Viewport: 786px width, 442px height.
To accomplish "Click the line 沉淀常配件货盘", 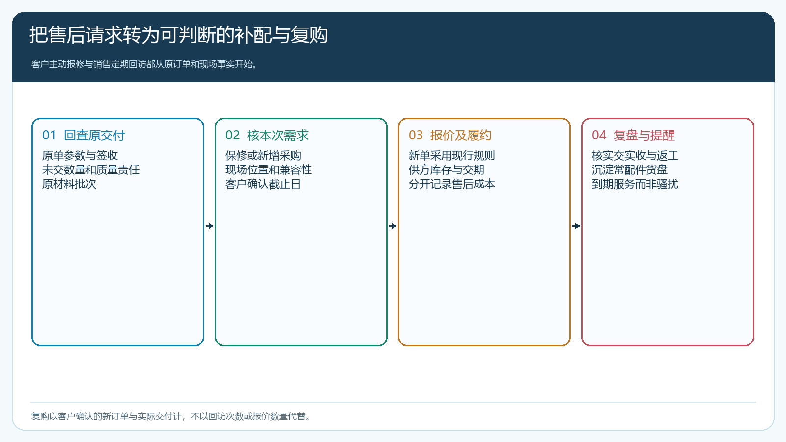I will click(630, 170).
